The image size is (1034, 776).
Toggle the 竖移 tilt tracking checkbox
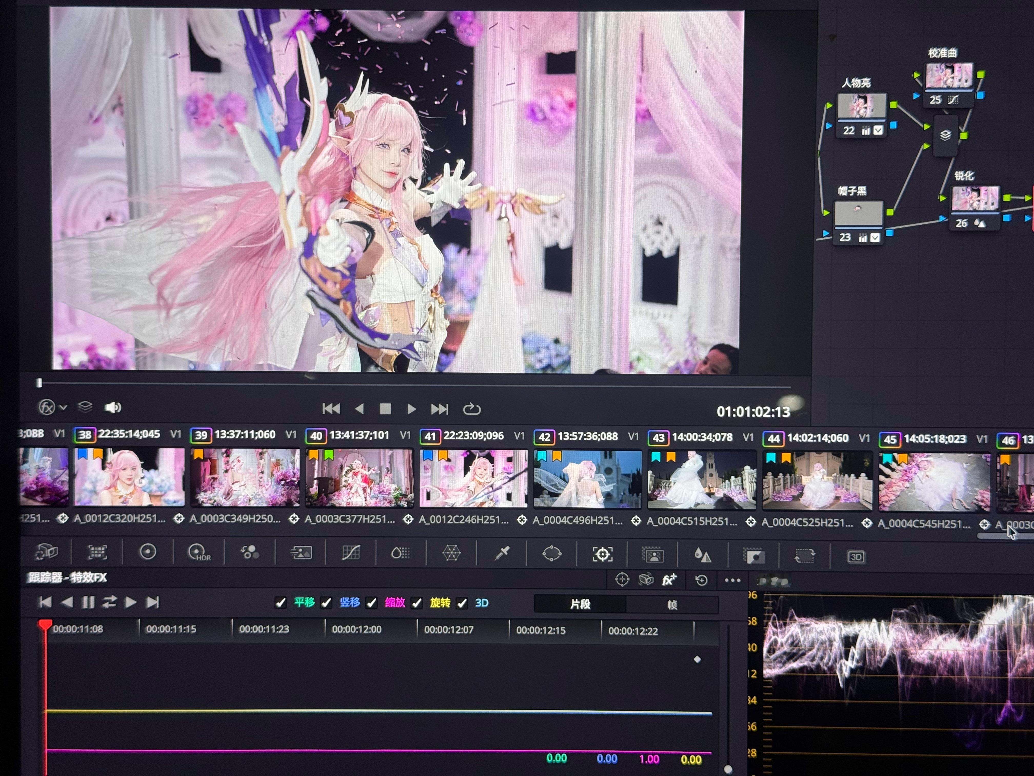[x=326, y=603]
